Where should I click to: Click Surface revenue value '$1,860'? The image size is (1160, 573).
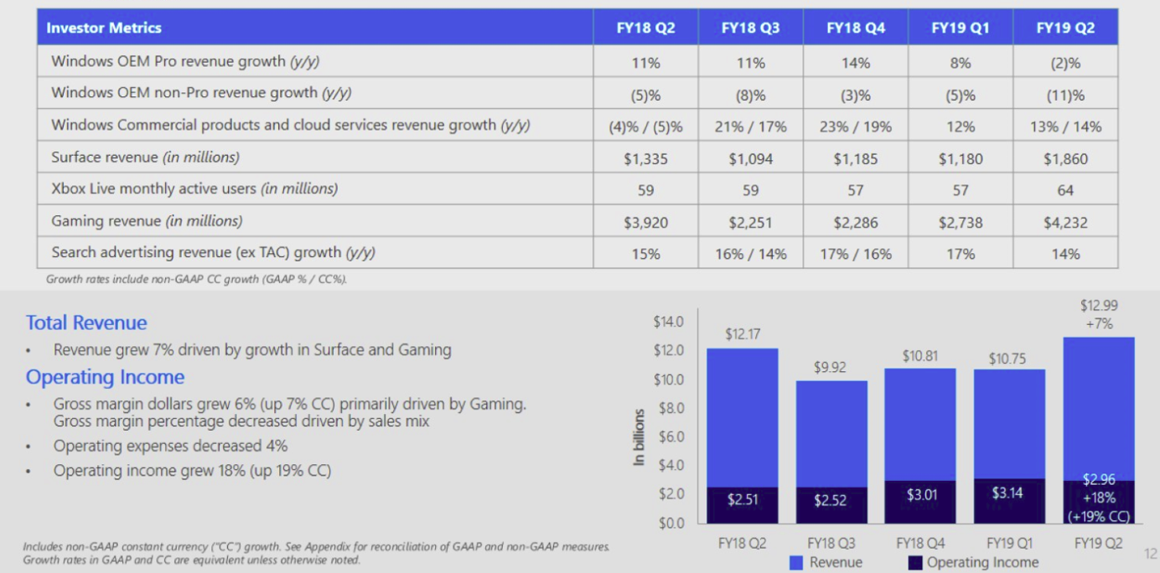point(1065,159)
